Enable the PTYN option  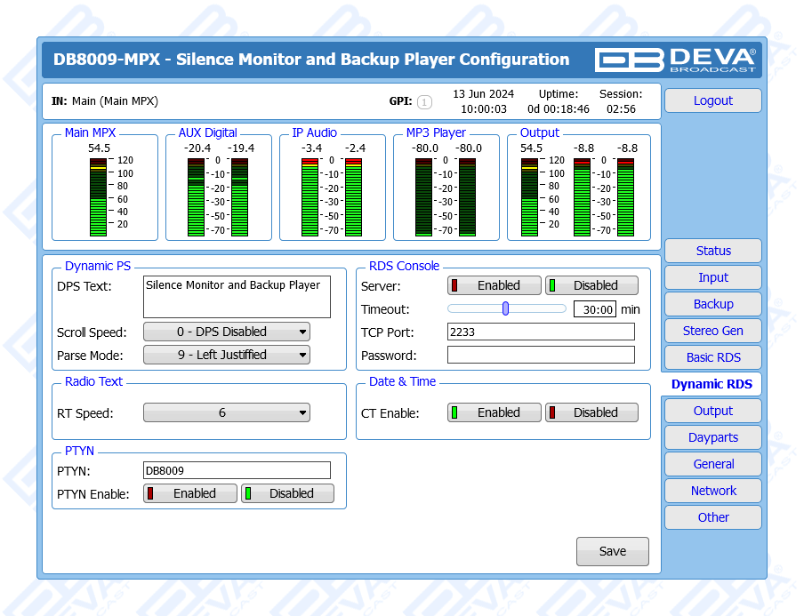pyautogui.click(x=190, y=493)
